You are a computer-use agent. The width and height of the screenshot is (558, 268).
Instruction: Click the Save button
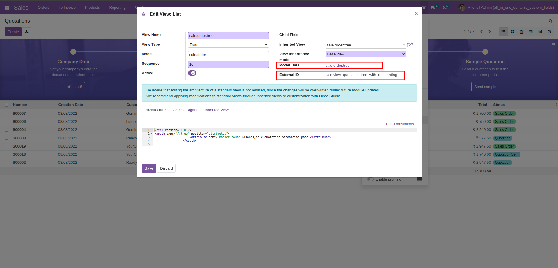pos(149,168)
